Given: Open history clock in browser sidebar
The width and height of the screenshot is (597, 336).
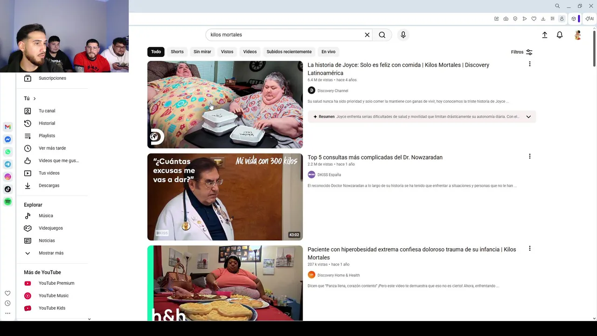Looking at the screenshot, I should pos(7,303).
